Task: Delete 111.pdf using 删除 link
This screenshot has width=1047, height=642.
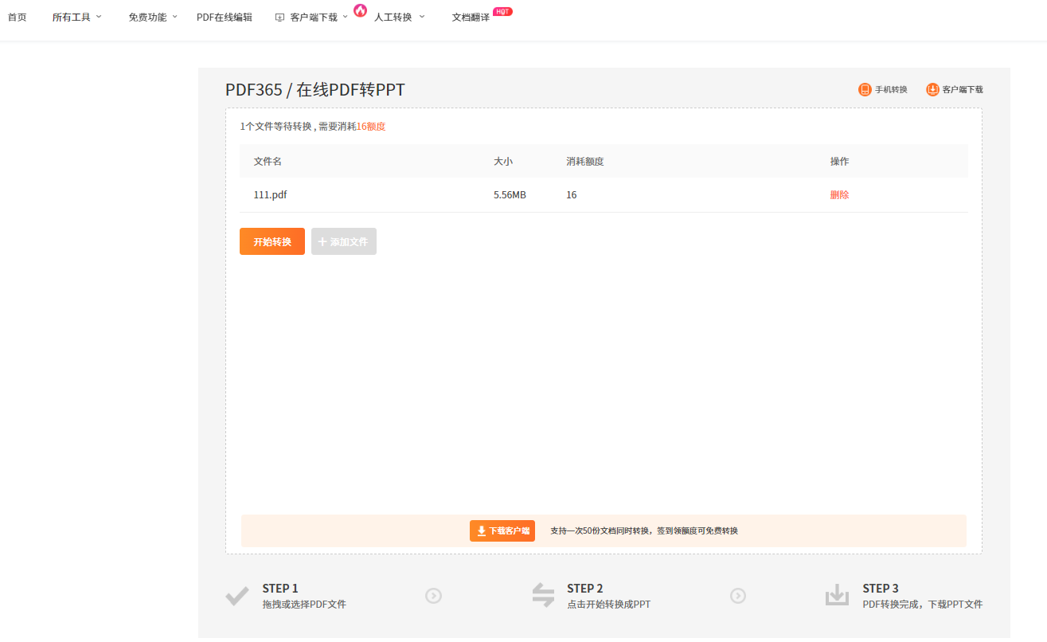Action: [839, 194]
